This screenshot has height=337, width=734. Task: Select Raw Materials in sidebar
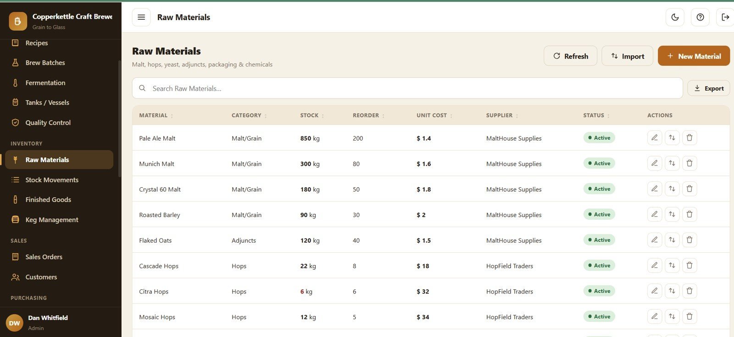pyautogui.click(x=59, y=160)
